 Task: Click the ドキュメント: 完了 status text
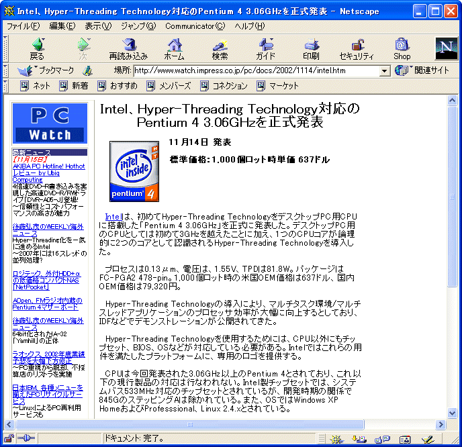pyautogui.click(x=134, y=438)
